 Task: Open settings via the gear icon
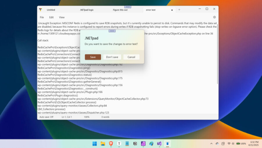(x=214, y=17)
